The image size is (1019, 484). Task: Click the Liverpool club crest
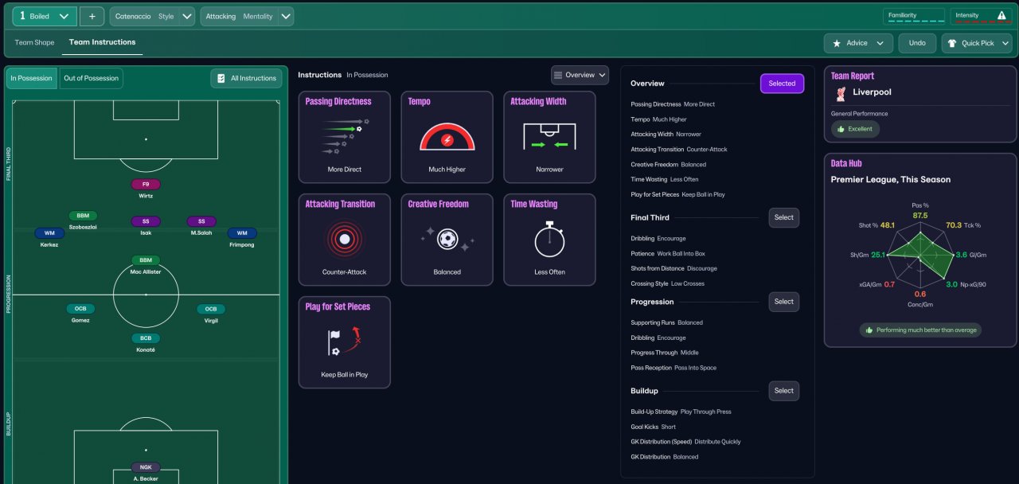[840, 94]
